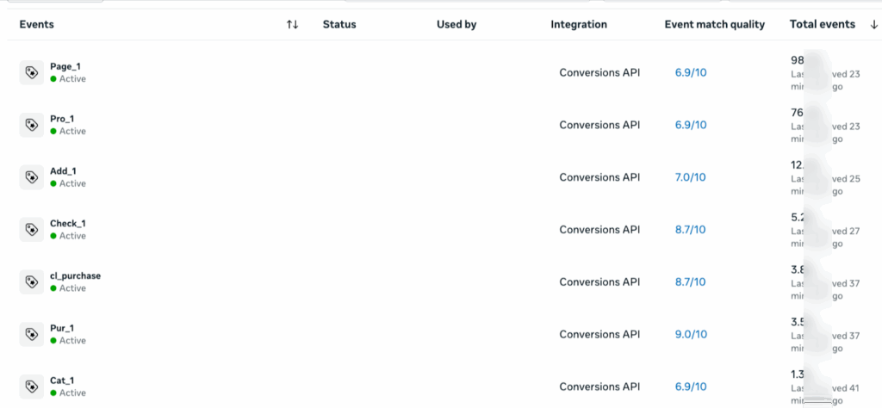This screenshot has height=408, width=882.
Task: Select the Status column header
Action: [339, 25]
